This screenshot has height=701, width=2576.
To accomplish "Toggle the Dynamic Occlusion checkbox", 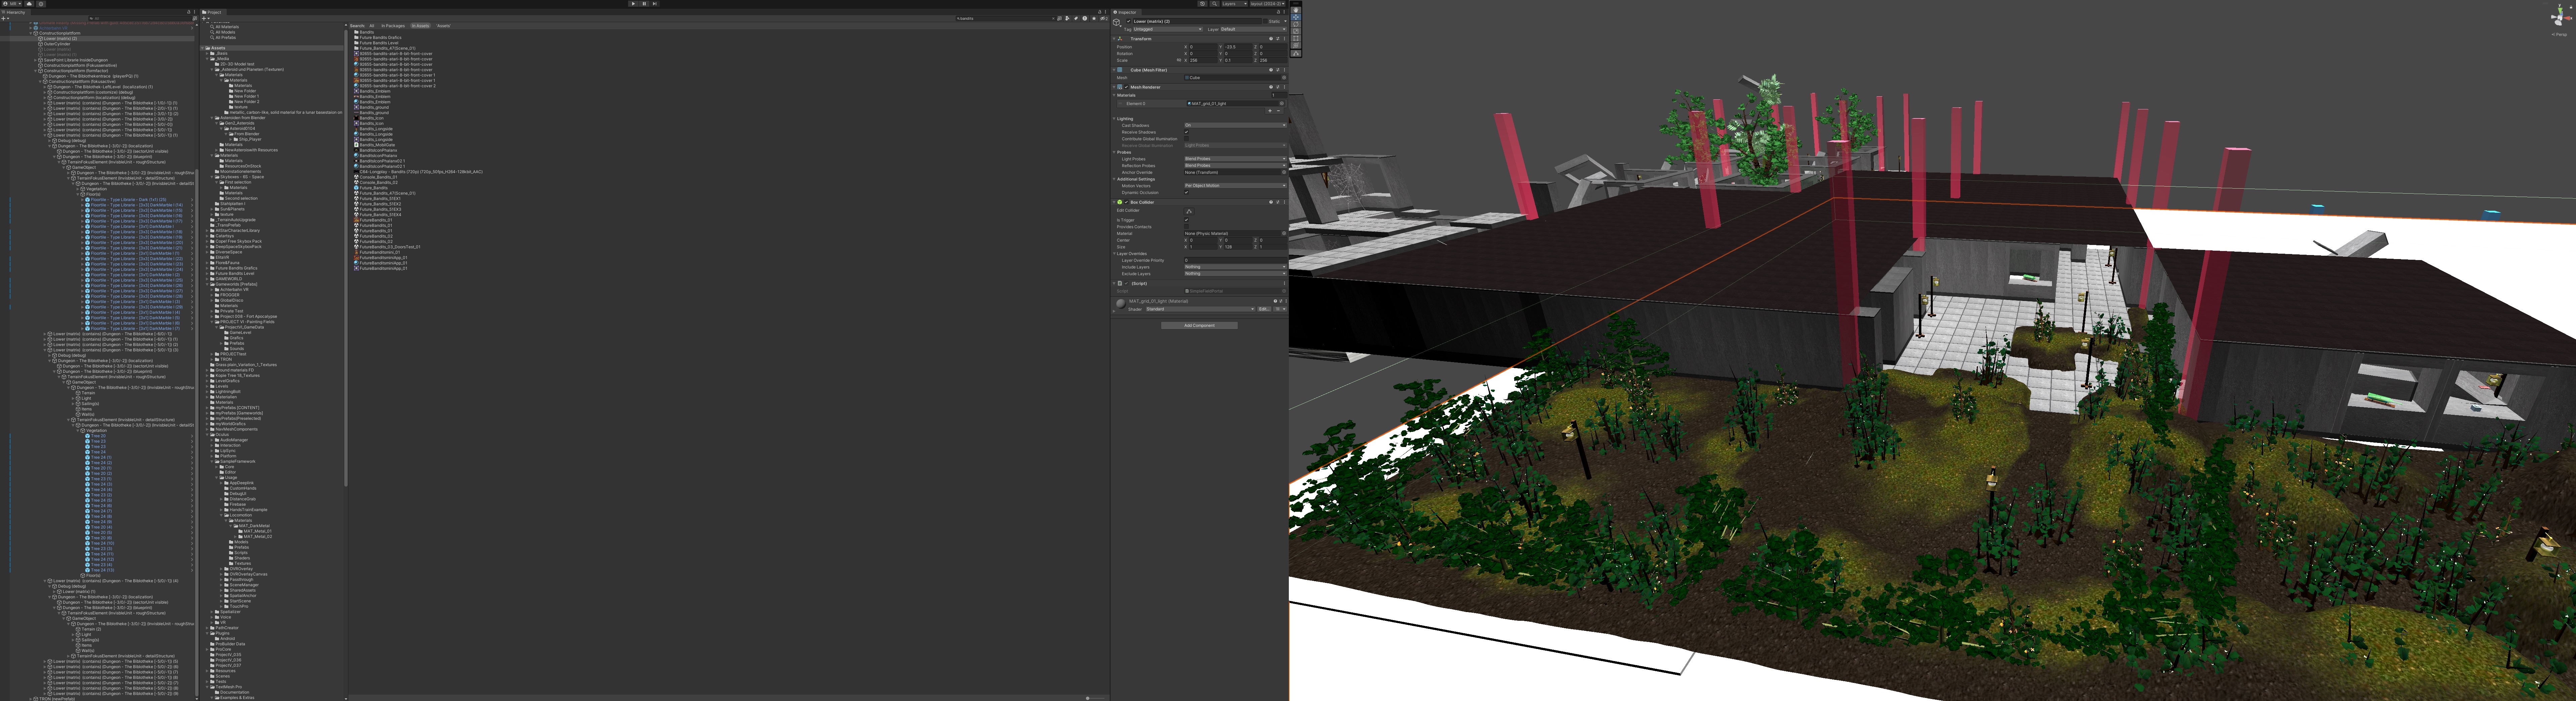I will (1187, 193).
